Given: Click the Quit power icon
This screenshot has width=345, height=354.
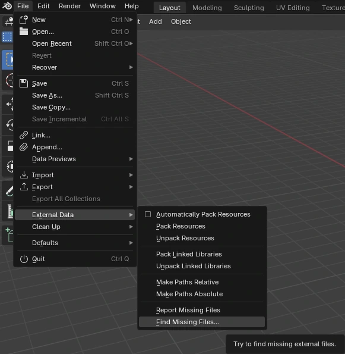Looking at the screenshot, I should [24, 259].
